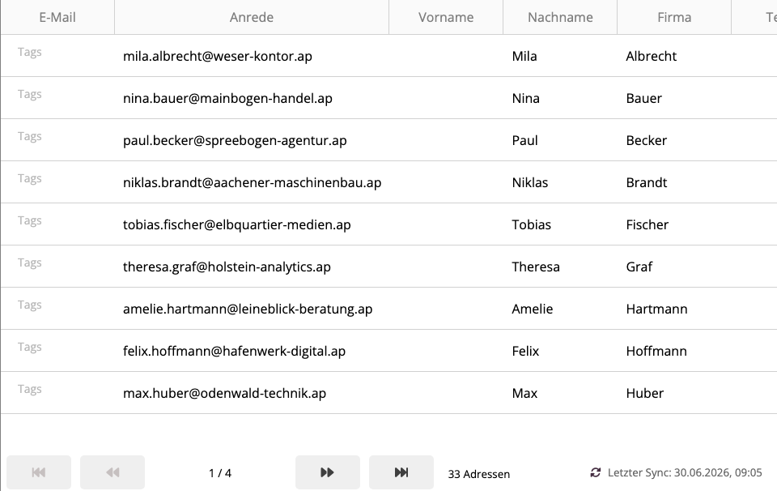The width and height of the screenshot is (777, 491).
Task: Click the name Niklas
Action: pos(529,182)
